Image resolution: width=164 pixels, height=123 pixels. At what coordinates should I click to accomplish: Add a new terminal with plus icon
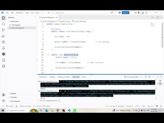coord(140,77)
